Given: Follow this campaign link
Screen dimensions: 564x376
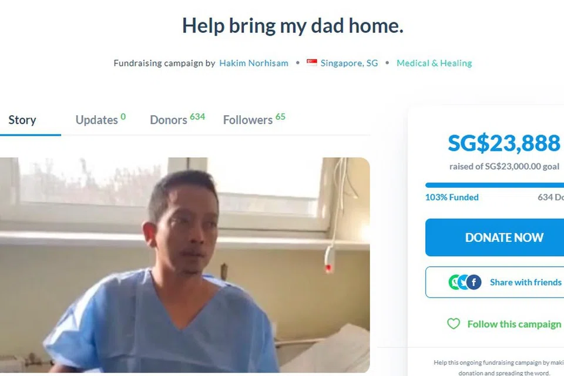Looking at the screenshot, I should coord(514,324).
